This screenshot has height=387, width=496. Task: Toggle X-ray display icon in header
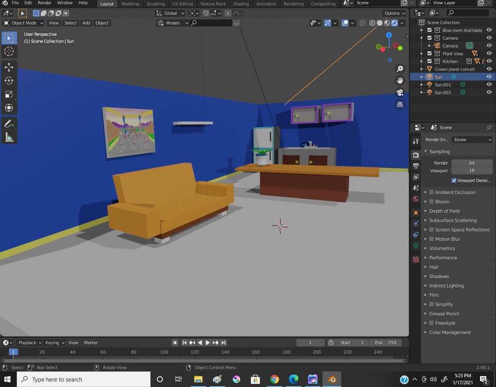tap(362, 23)
